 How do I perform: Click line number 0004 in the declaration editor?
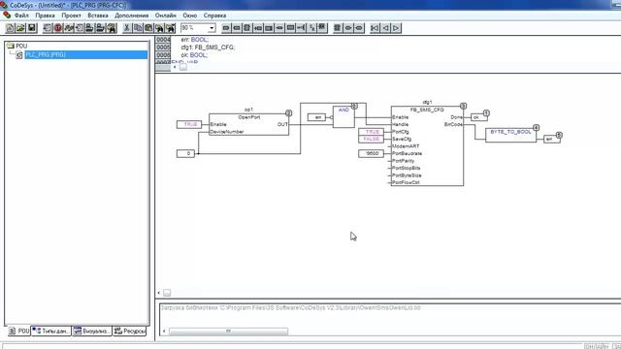tap(163, 40)
